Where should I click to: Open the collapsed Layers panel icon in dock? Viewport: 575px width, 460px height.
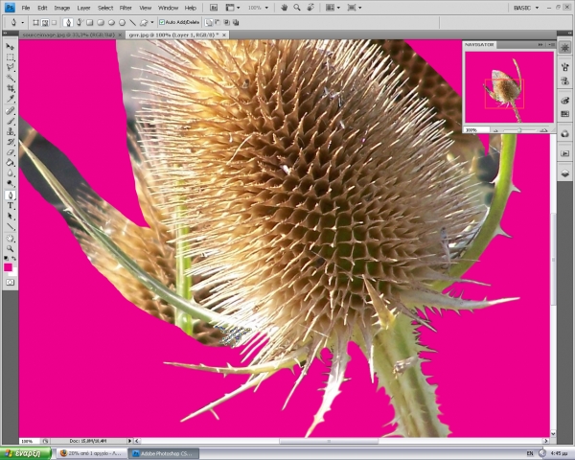(564, 174)
